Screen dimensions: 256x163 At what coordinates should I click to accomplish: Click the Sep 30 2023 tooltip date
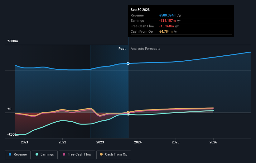pos(140,10)
